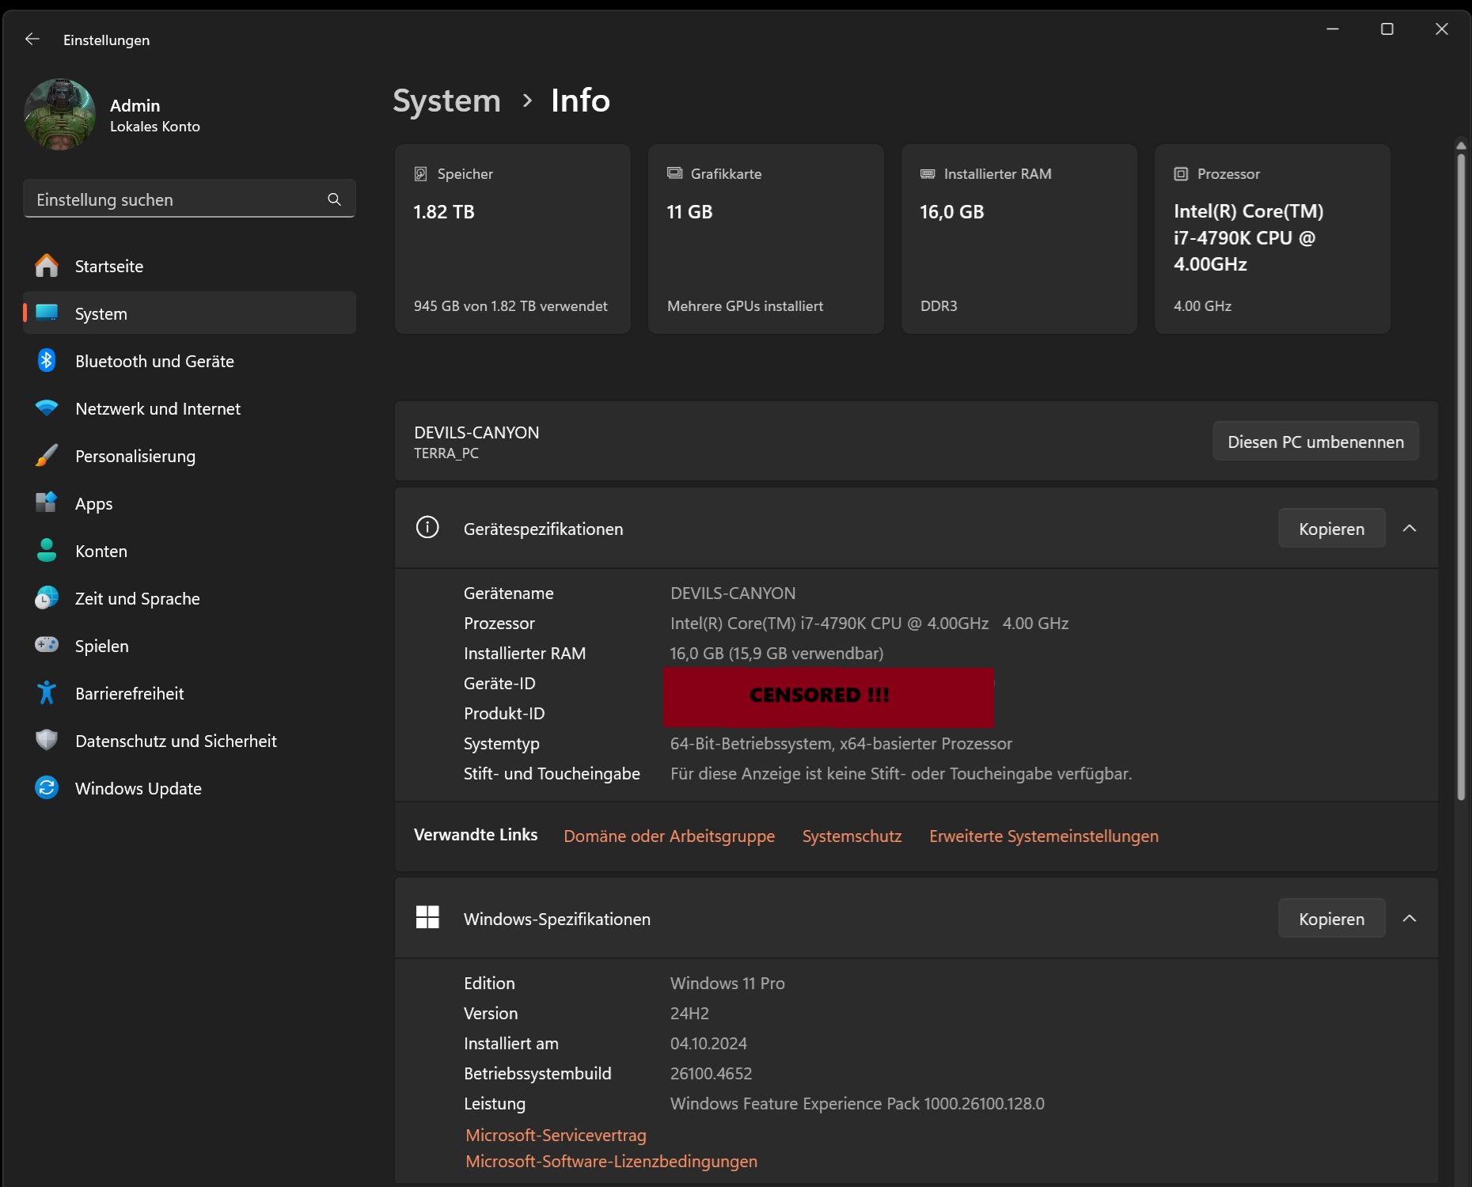
Task: Collapse the Gerätespezifikationen section
Action: click(1409, 529)
